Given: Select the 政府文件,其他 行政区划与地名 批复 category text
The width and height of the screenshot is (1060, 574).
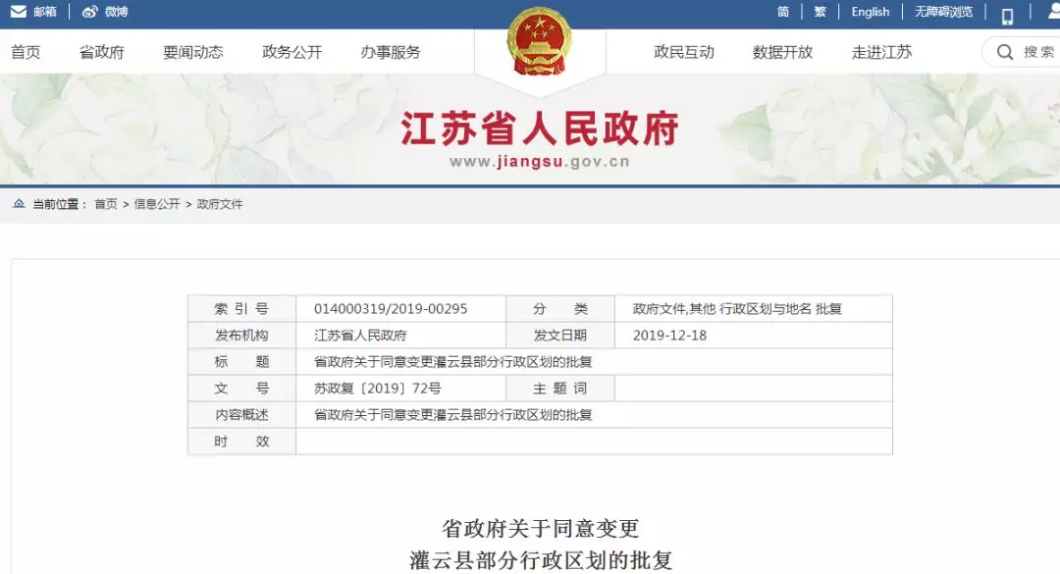Looking at the screenshot, I should click(x=737, y=309).
